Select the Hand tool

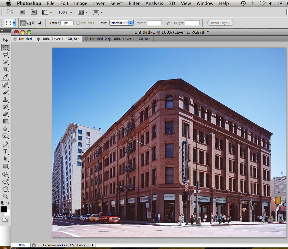[5, 189]
